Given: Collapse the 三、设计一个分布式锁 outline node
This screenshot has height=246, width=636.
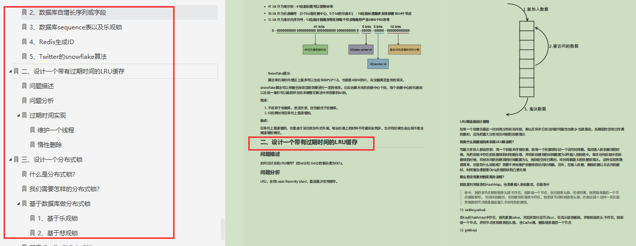Looking at the screenshot, I should click(x=11, y=159).
